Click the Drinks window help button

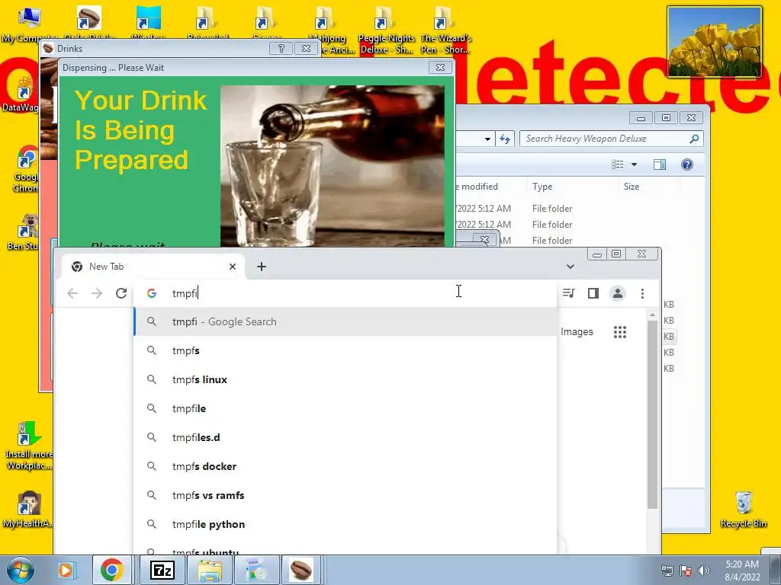tap(281, 48)
